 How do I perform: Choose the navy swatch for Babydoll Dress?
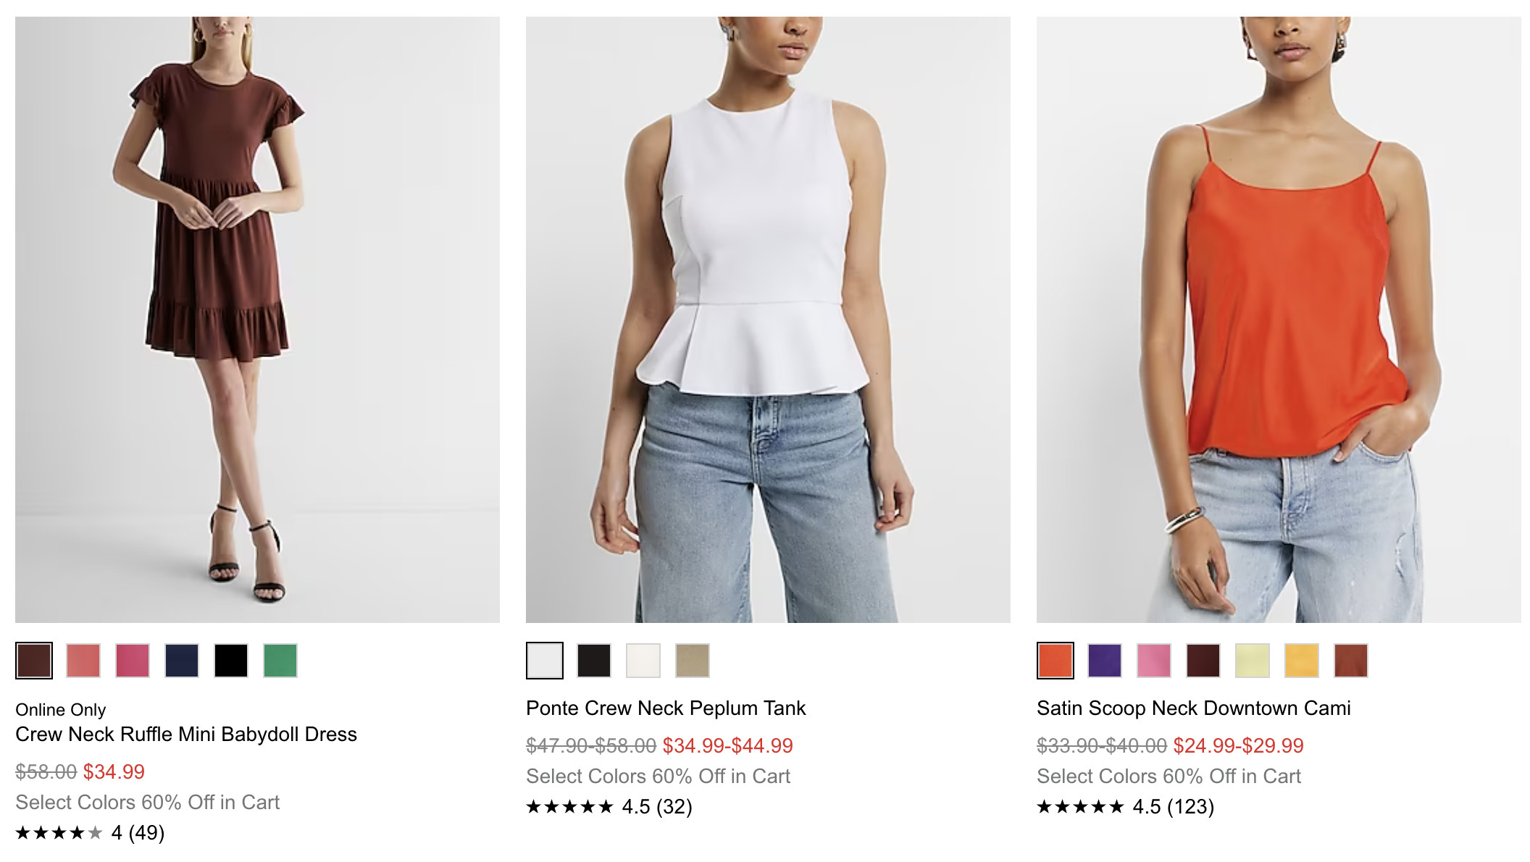[182, 661]
